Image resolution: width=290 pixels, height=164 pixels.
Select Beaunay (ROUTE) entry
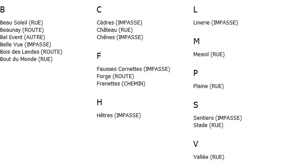tap(22, 30)
